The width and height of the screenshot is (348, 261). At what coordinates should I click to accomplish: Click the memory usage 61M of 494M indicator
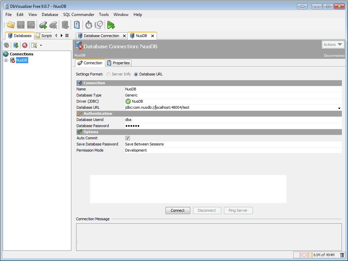pyautogui.click(x=324, y=255)
